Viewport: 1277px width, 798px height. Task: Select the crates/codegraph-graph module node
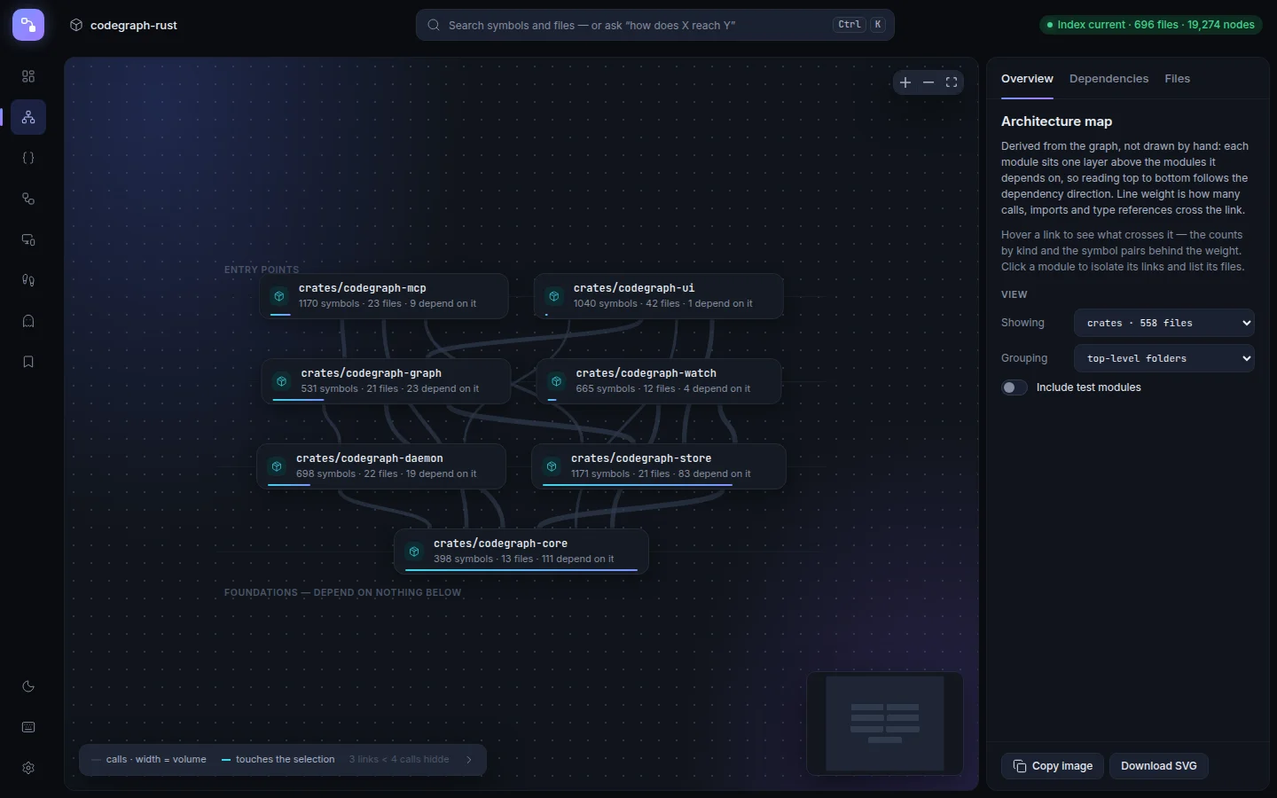(x=386, y=381)
